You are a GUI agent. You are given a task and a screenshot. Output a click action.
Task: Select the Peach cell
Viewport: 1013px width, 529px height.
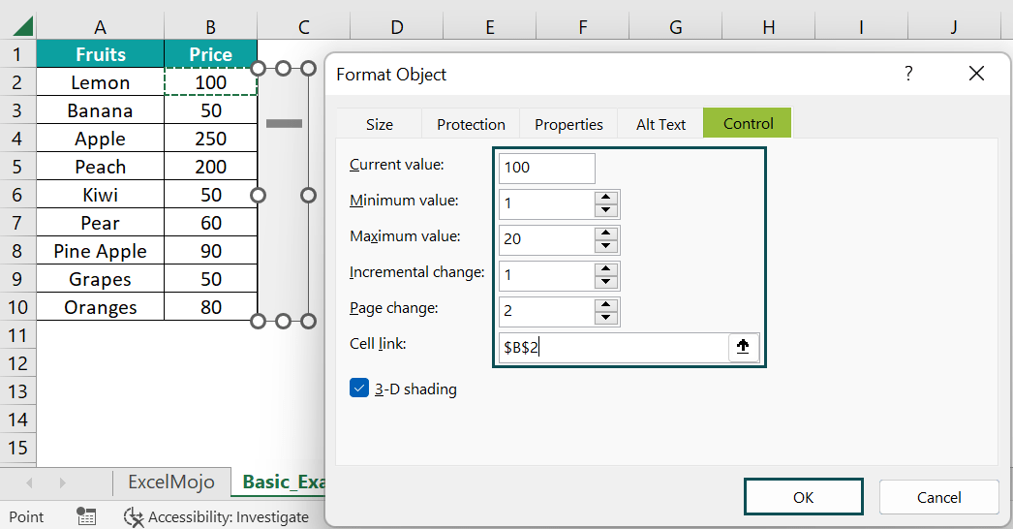(100, 167)
